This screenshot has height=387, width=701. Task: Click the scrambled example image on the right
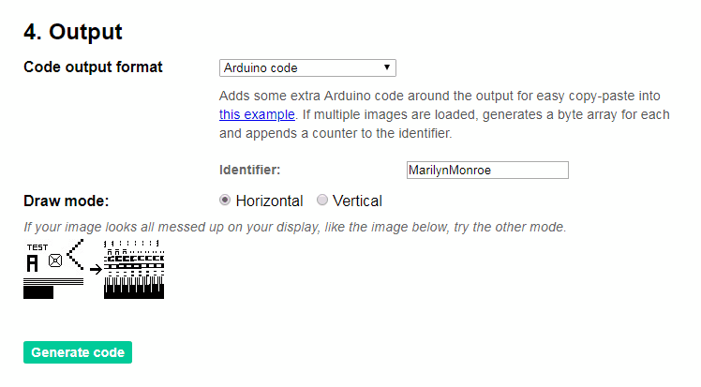(134, 270)
